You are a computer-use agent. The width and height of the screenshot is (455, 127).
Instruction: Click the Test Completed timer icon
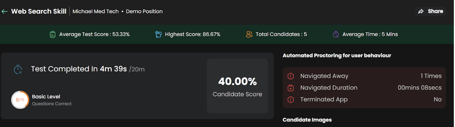[18, 69]
